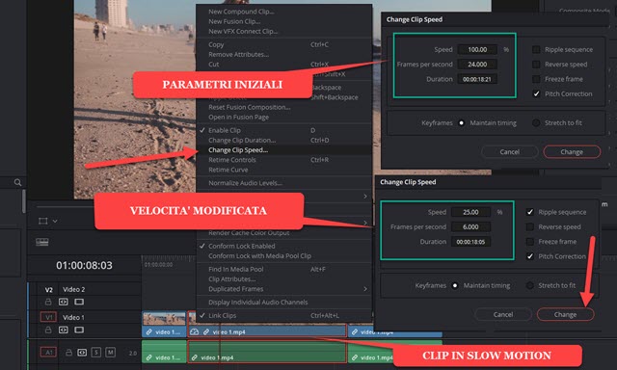This screenshot has height=370, width=617.
Task: Uncheck Ripple sequence in the 25% speed dialog
Action: coord(530,212)
